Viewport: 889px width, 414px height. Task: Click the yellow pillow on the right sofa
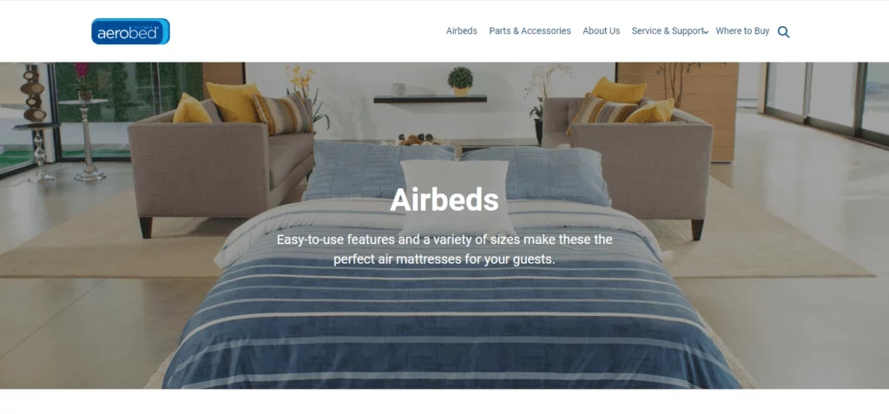tap(619, 91)
